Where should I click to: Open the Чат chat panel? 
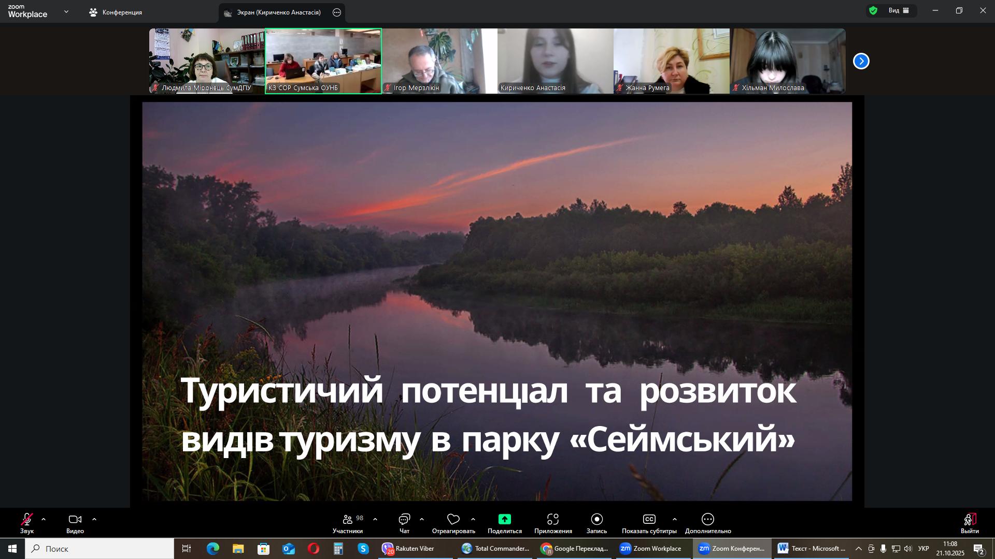click(404, 520)
